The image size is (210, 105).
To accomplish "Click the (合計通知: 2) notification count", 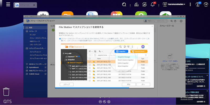I will [x=201, y=86].
